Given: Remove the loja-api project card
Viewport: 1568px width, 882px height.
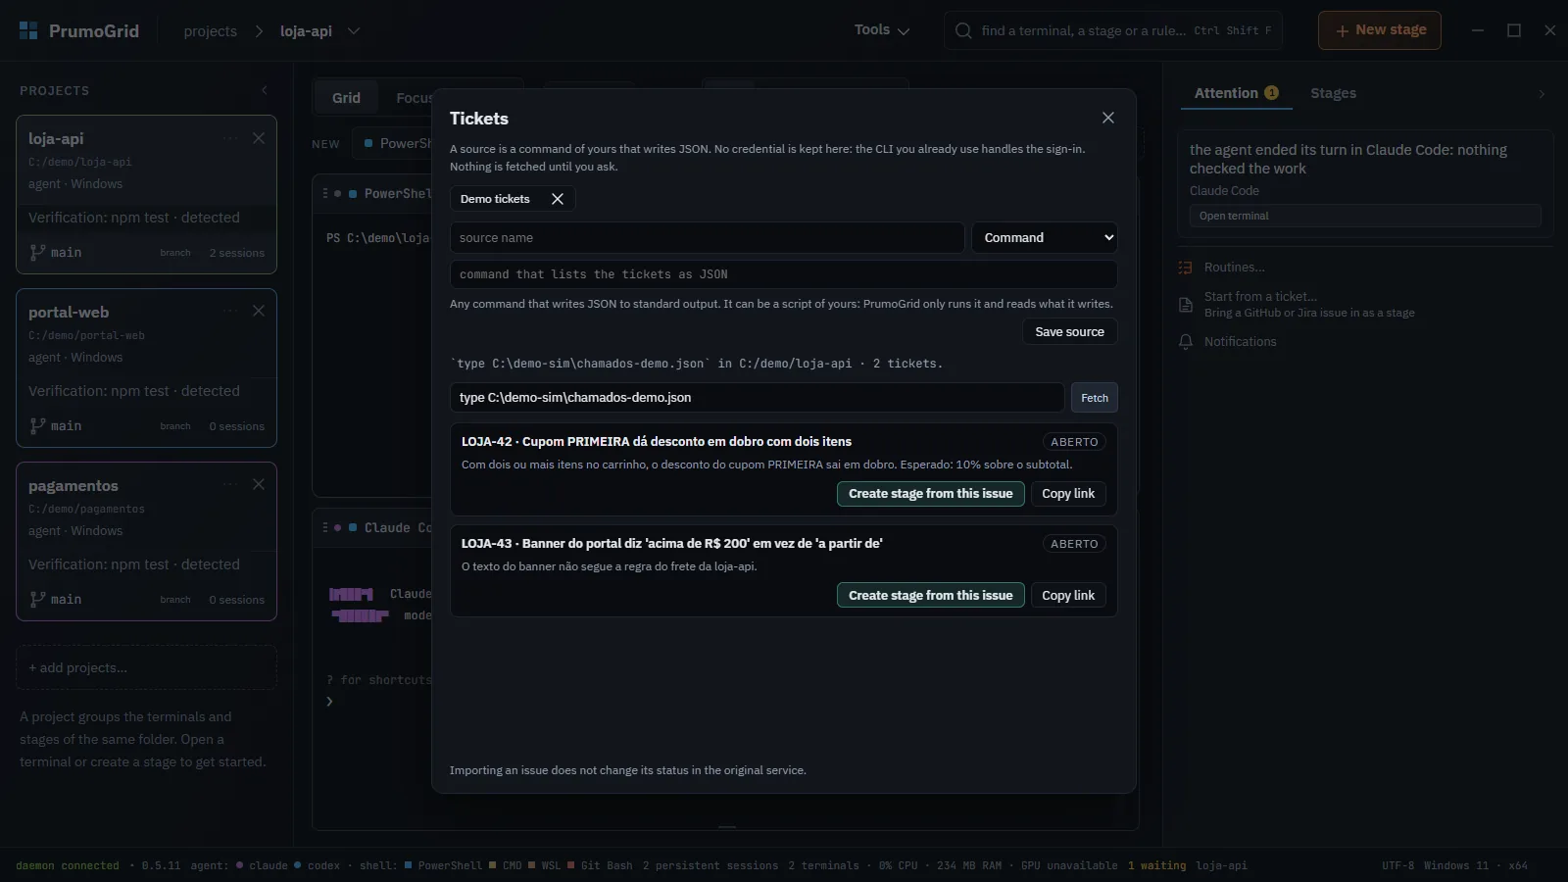Looking at the screenshot, I should pyautogui.click(x=259, y=138).
